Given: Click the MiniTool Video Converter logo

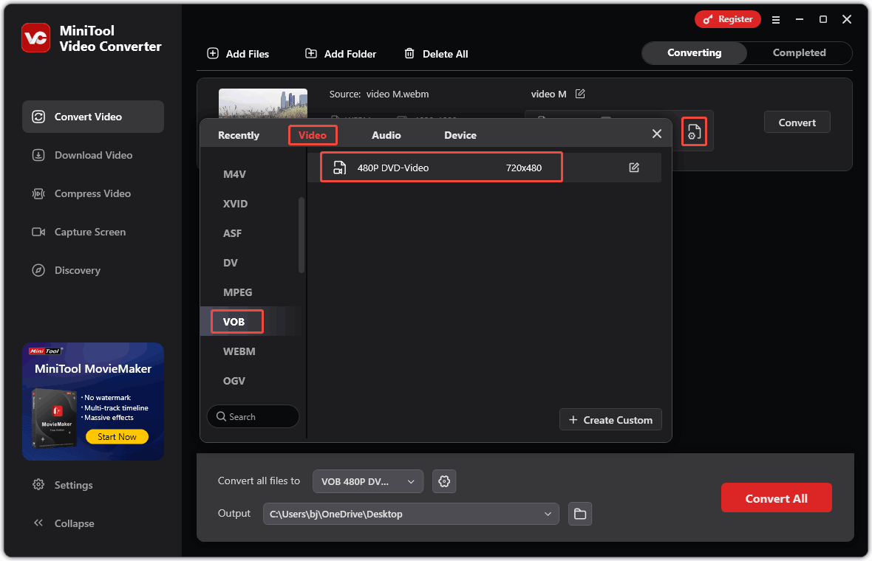Looking at the screenshot, I should tap(36, 38).
